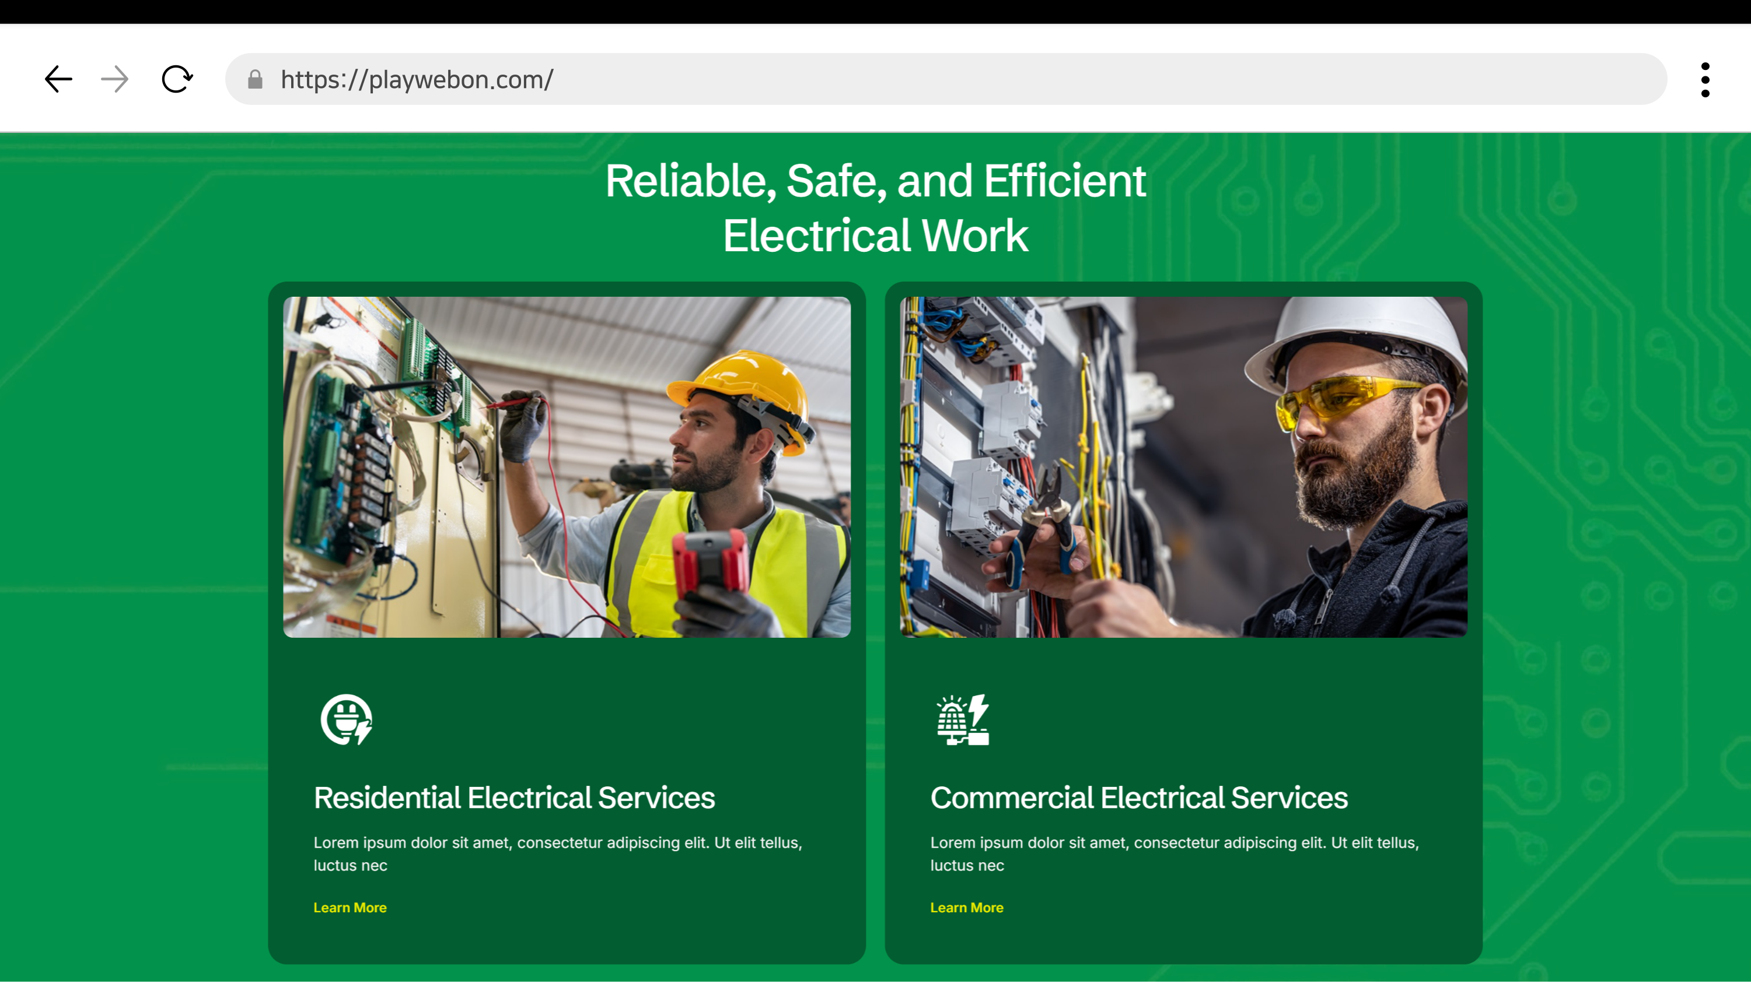Click the electric plug residential icon
This screenshot has height=984, width=1751.
[x=346, y=720]
